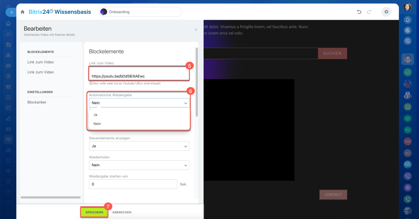Click the user profile avatar at top right

pos(408,7)
